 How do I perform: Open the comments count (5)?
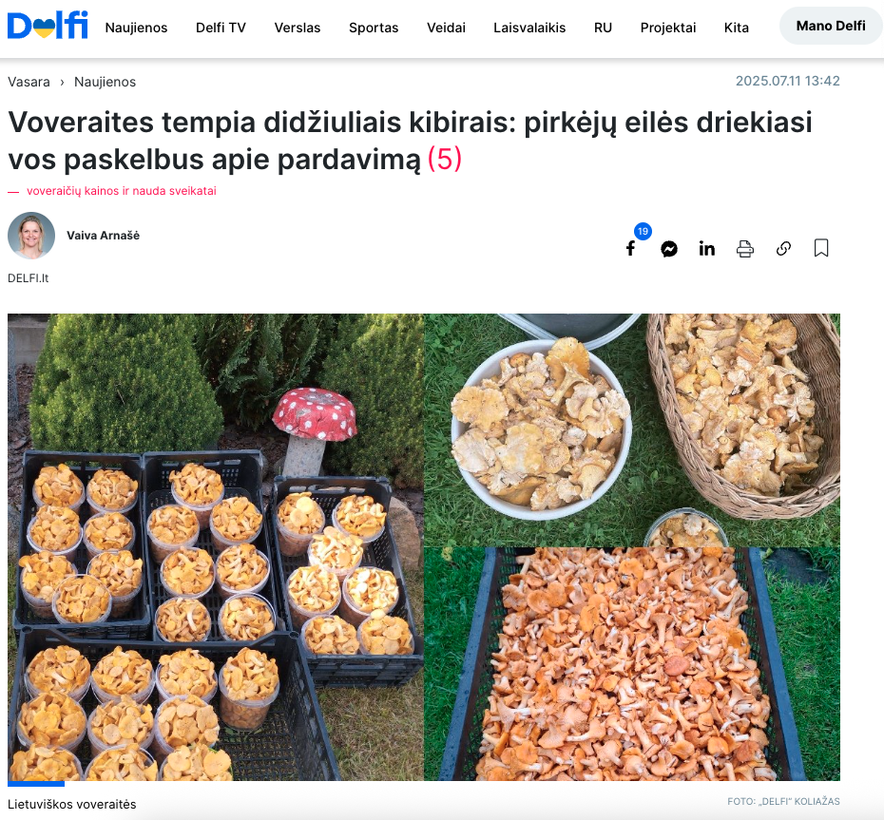coord(445,159)
